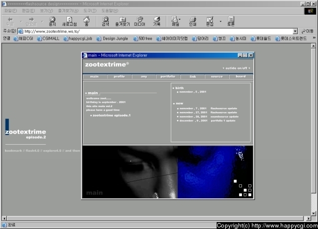Select the main tab on zootextrime
318x229 pixels.
click(x=94, y=76)
